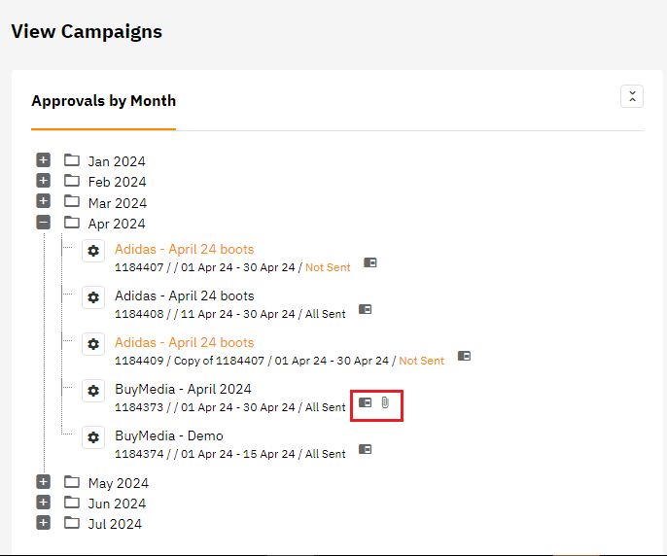667x556 pixels.
Task: Click gear icon beside BuyMedia - April 2024
Action: [x=93, y=390]
